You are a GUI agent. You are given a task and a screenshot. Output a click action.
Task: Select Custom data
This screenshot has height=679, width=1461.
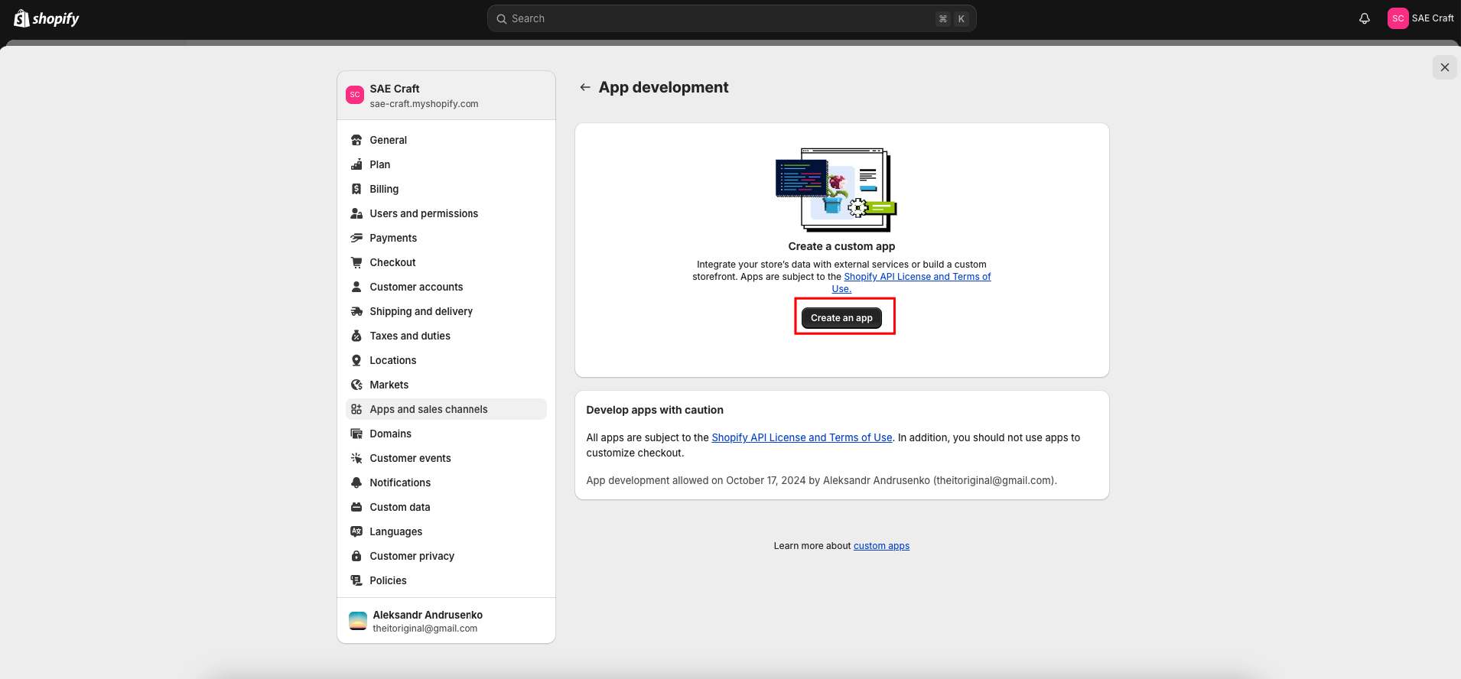point(446,507)
